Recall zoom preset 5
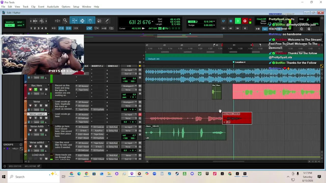 (46, 28)
